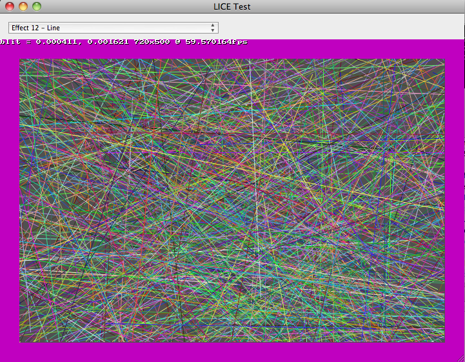Image resolution: width=465 pixels, height=362 pixels.
Task: Click the window resize grip in corner
Action: pyautogui.click(x=460, y=357)
